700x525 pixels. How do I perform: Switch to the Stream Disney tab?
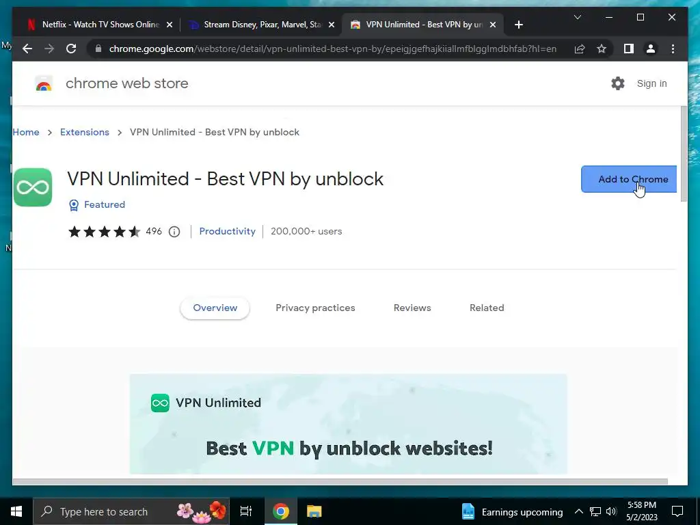click(261, 25)
